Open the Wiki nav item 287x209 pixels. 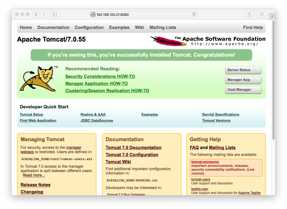coord(139,27)
